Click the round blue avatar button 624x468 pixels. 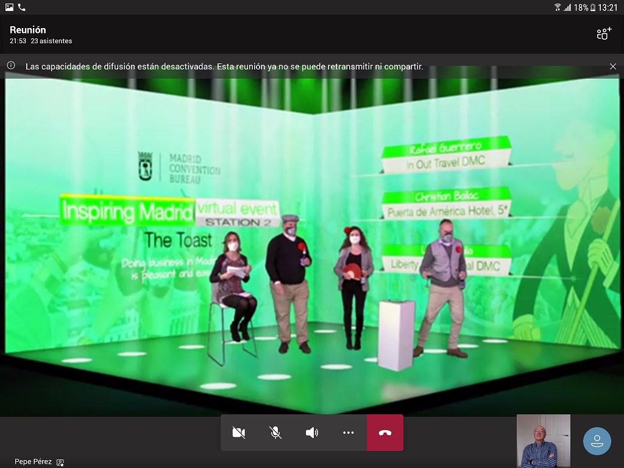point(597,441)
